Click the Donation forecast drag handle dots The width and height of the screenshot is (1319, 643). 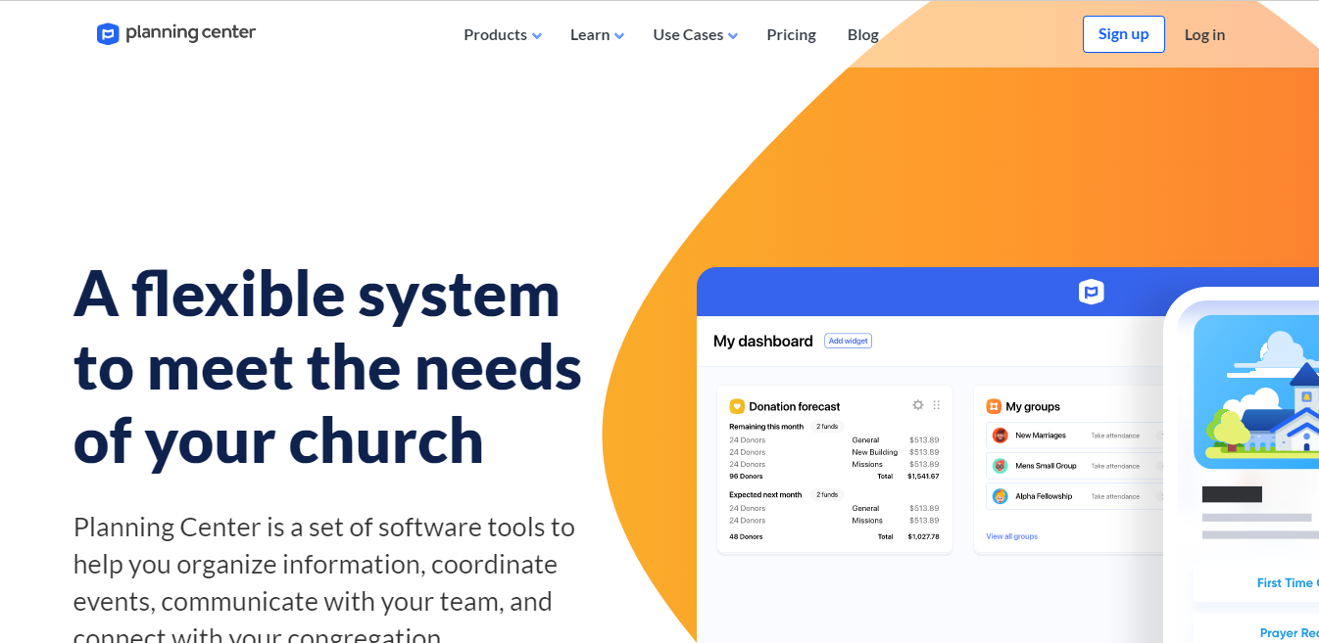937,405
